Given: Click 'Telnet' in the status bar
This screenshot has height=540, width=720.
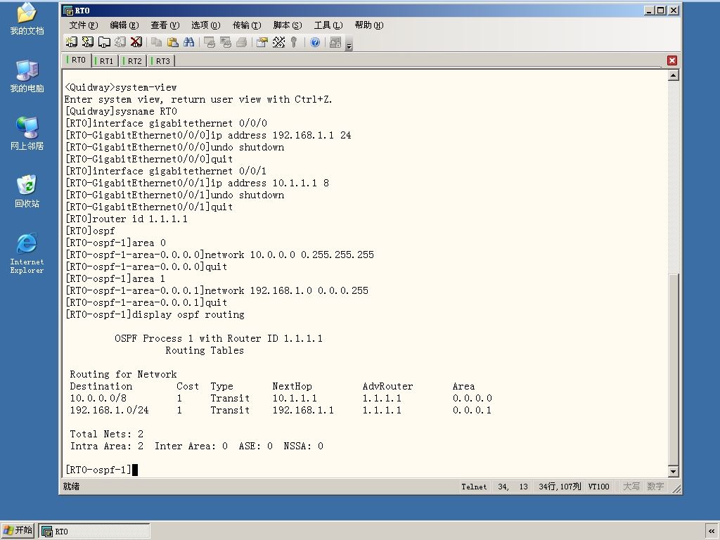Looking at the screenshot, I should click(474, 487).
